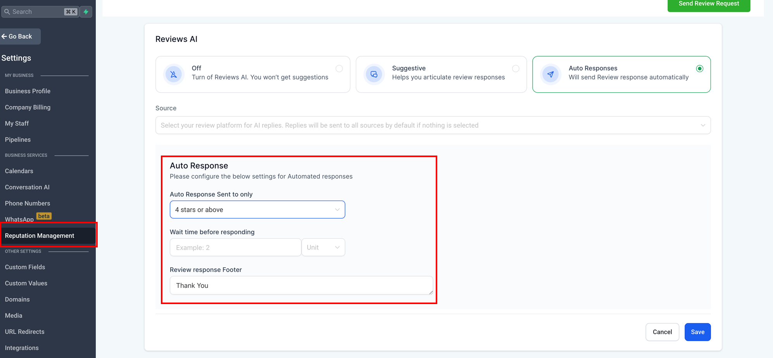
Task: Click the sidebar Search field
Action: tap(40, 12)
